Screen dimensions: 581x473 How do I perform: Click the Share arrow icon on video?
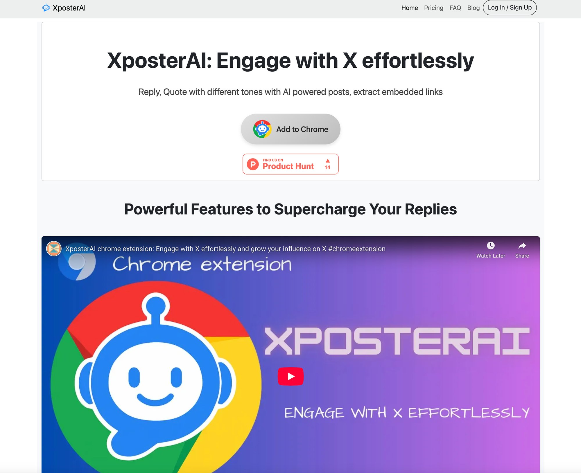click(522, 246)
